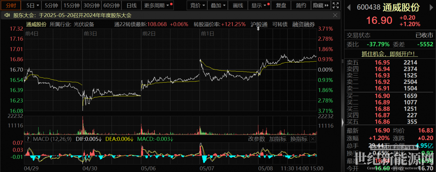This screenshot has height=172, width=436.
Task: Activate the 画线 drawing tool
Action: pyautogui.click(x=238, y=5)
